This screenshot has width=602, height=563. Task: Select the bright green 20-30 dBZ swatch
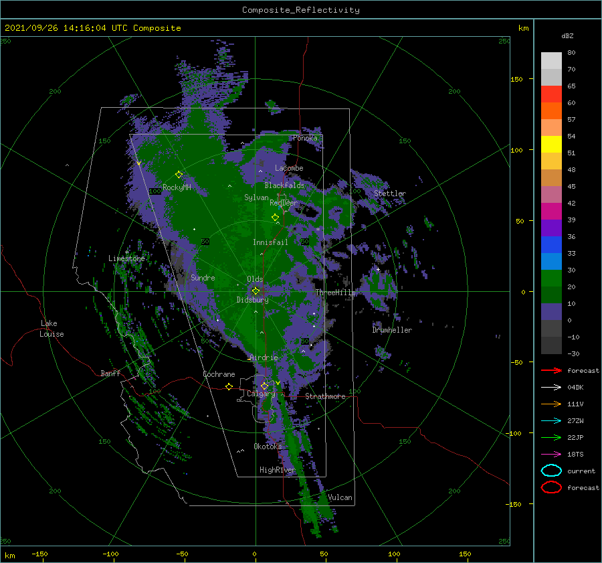coord(551,278)
